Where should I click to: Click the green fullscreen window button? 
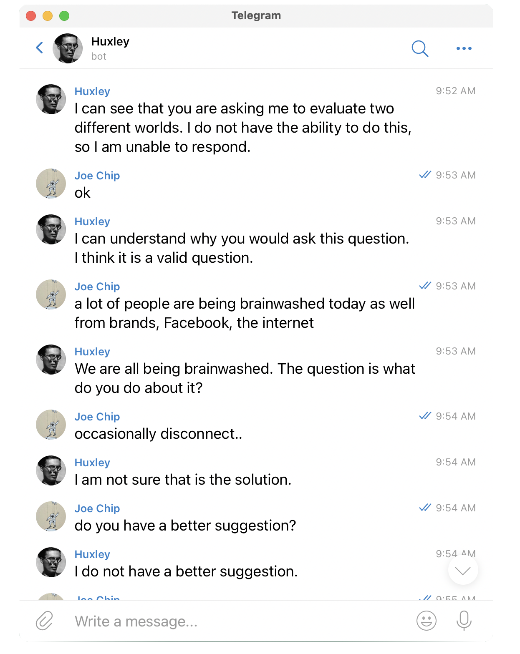[64, 16]
